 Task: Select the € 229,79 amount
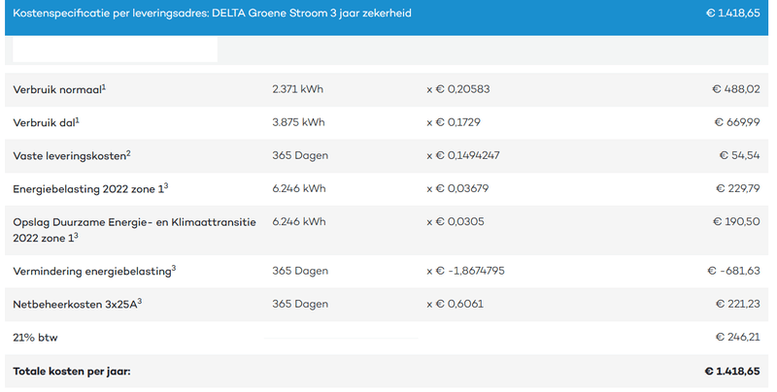tap(735, 188)
